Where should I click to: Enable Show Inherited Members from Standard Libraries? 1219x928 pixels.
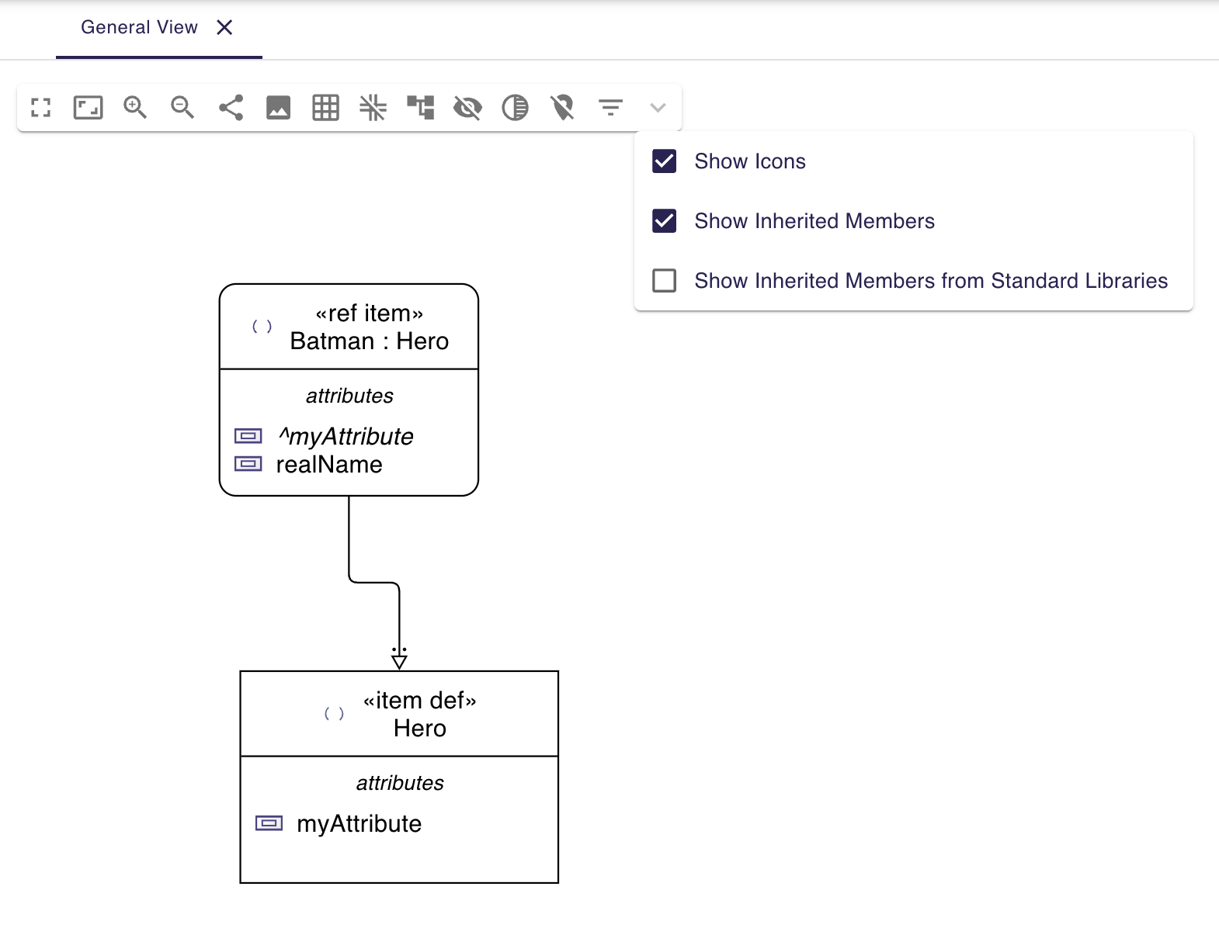click(x=664, y=281)
